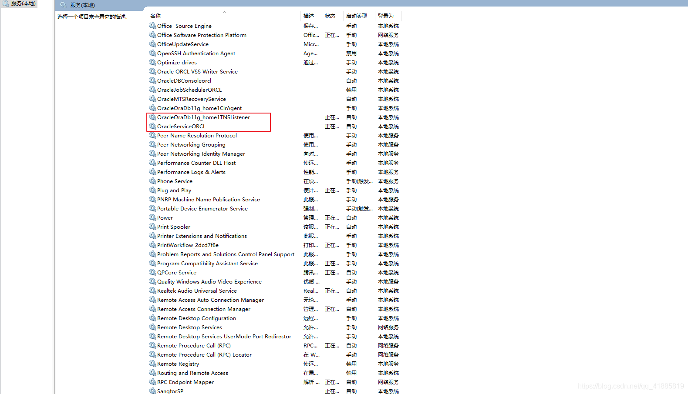Image resolution: width=688 pixels, height=394 pixels.
Task: Select Remote Procedure Call (RPC) Locator
Action: pos(274,354)
